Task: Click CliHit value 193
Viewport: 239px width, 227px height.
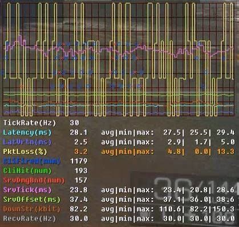Action: coord(81,171)
